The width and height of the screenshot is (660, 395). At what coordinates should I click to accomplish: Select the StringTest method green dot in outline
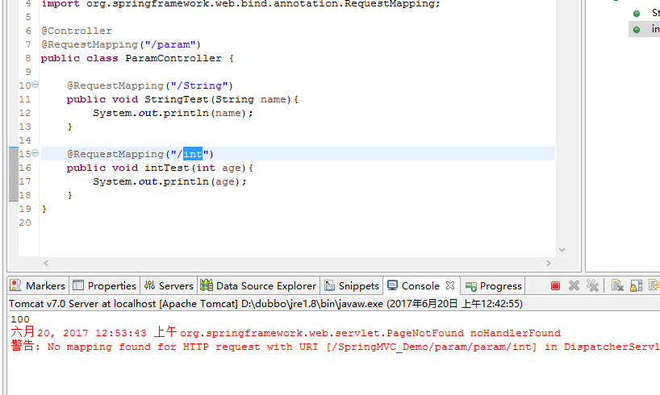pyautogui.click(x=636, y=13)
